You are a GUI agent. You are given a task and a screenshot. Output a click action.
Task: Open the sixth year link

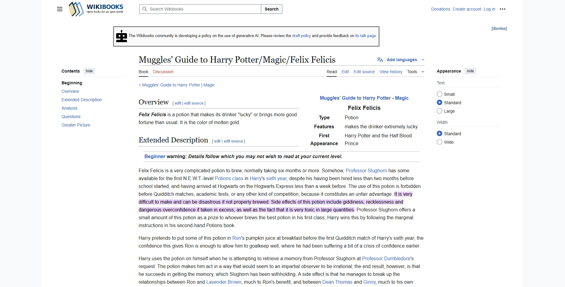[276, 178]
